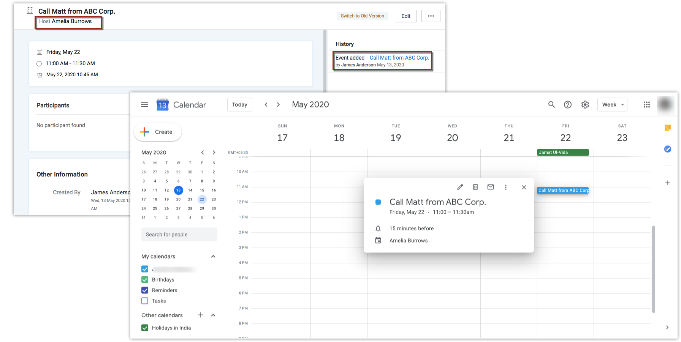Edit the event with the pencil icon
The height and width of the screenshot is (342, 681).
tap(460, 187)
